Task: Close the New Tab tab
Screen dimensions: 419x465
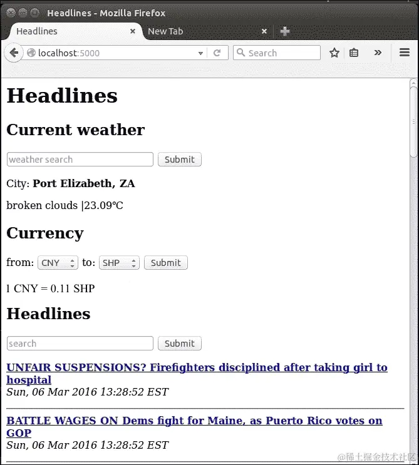Action: point(264,31)
